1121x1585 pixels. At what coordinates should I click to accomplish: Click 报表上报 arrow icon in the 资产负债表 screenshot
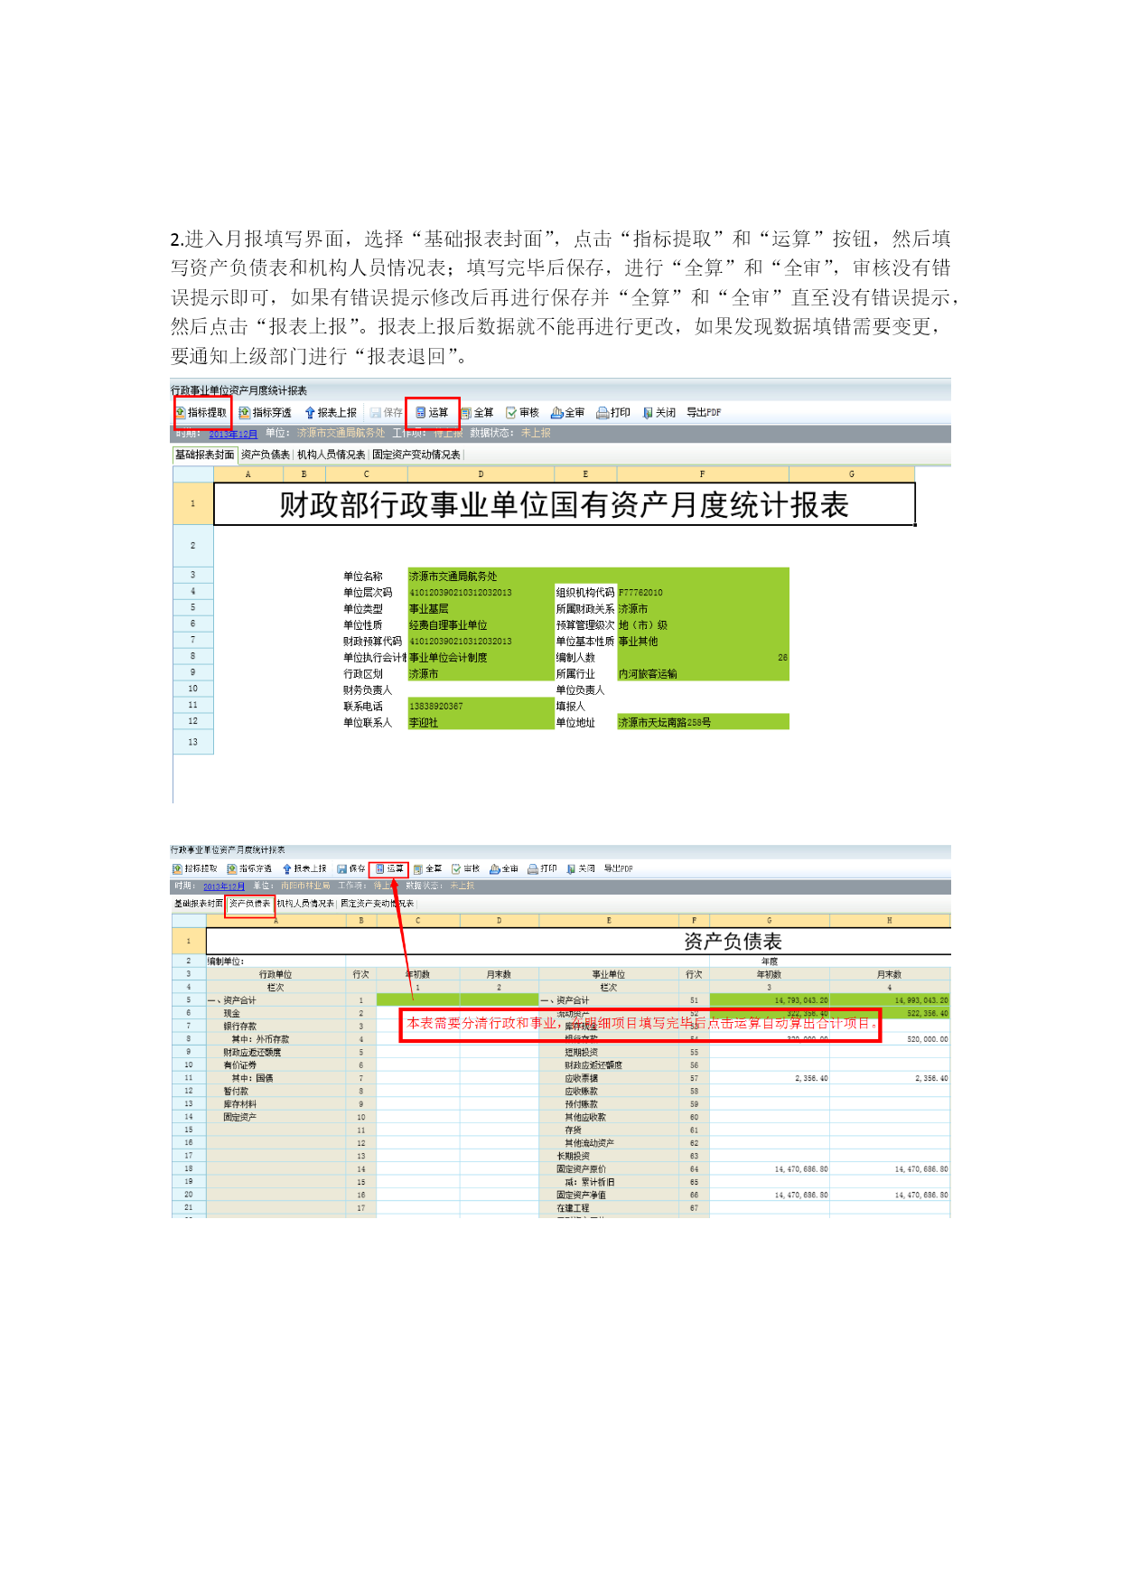pos(287,869)
